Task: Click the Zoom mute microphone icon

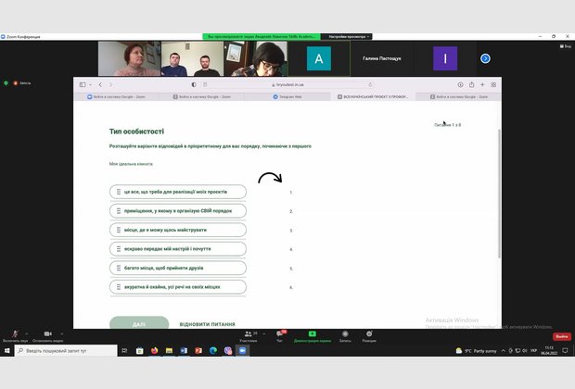Action: 15,333
